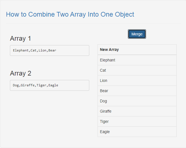This screenshot has width=186, height=148.
Task: Click the Array 1 heading
Action: [x=20, y=38]
